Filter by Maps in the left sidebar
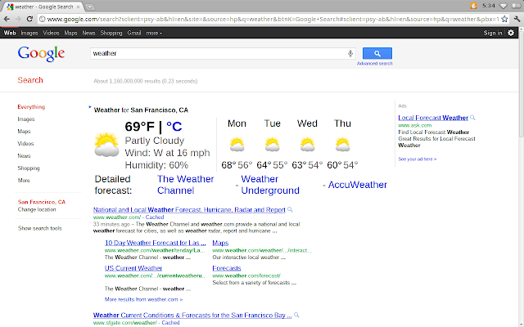This screenshot has height=327, width=524. pyautogui.click(x=24, y=132)
